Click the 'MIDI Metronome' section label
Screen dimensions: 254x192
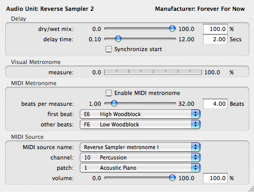(x=33, y=83)
